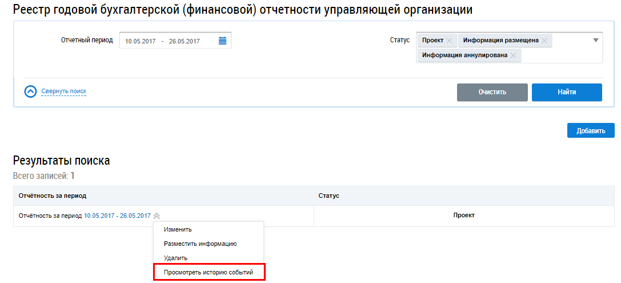Image resolution: width=621 pixels, height=283 pixels.
Task: Click the start date 10.05.2017 field
Action: click(140, 41)
